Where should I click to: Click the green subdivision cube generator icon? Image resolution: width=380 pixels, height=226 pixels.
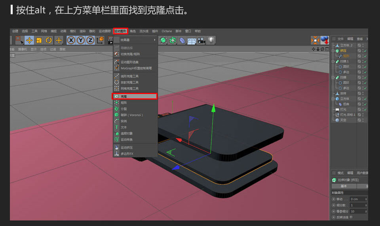point(163,40)
